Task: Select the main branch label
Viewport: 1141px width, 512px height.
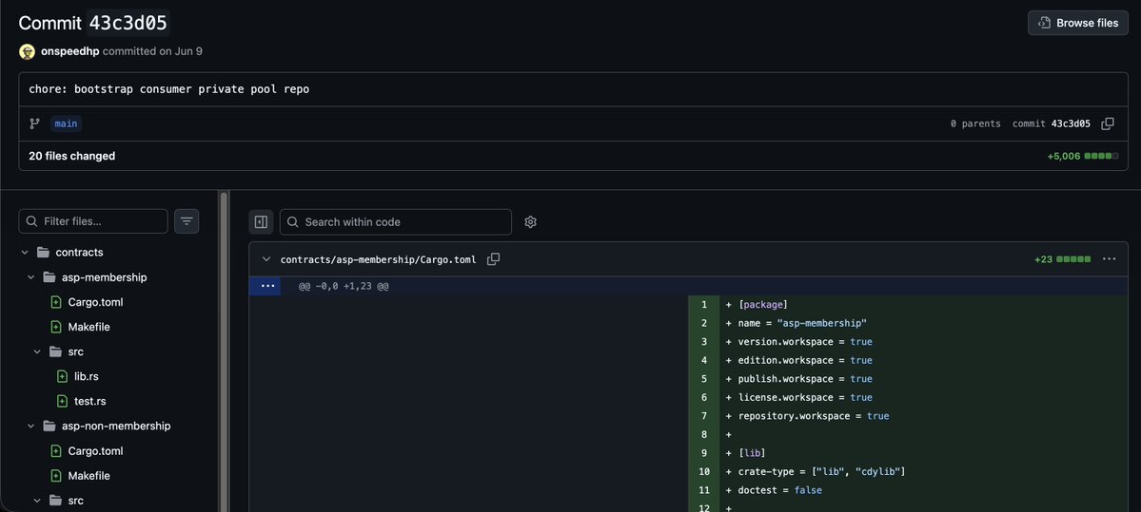Action: [67, 123]
